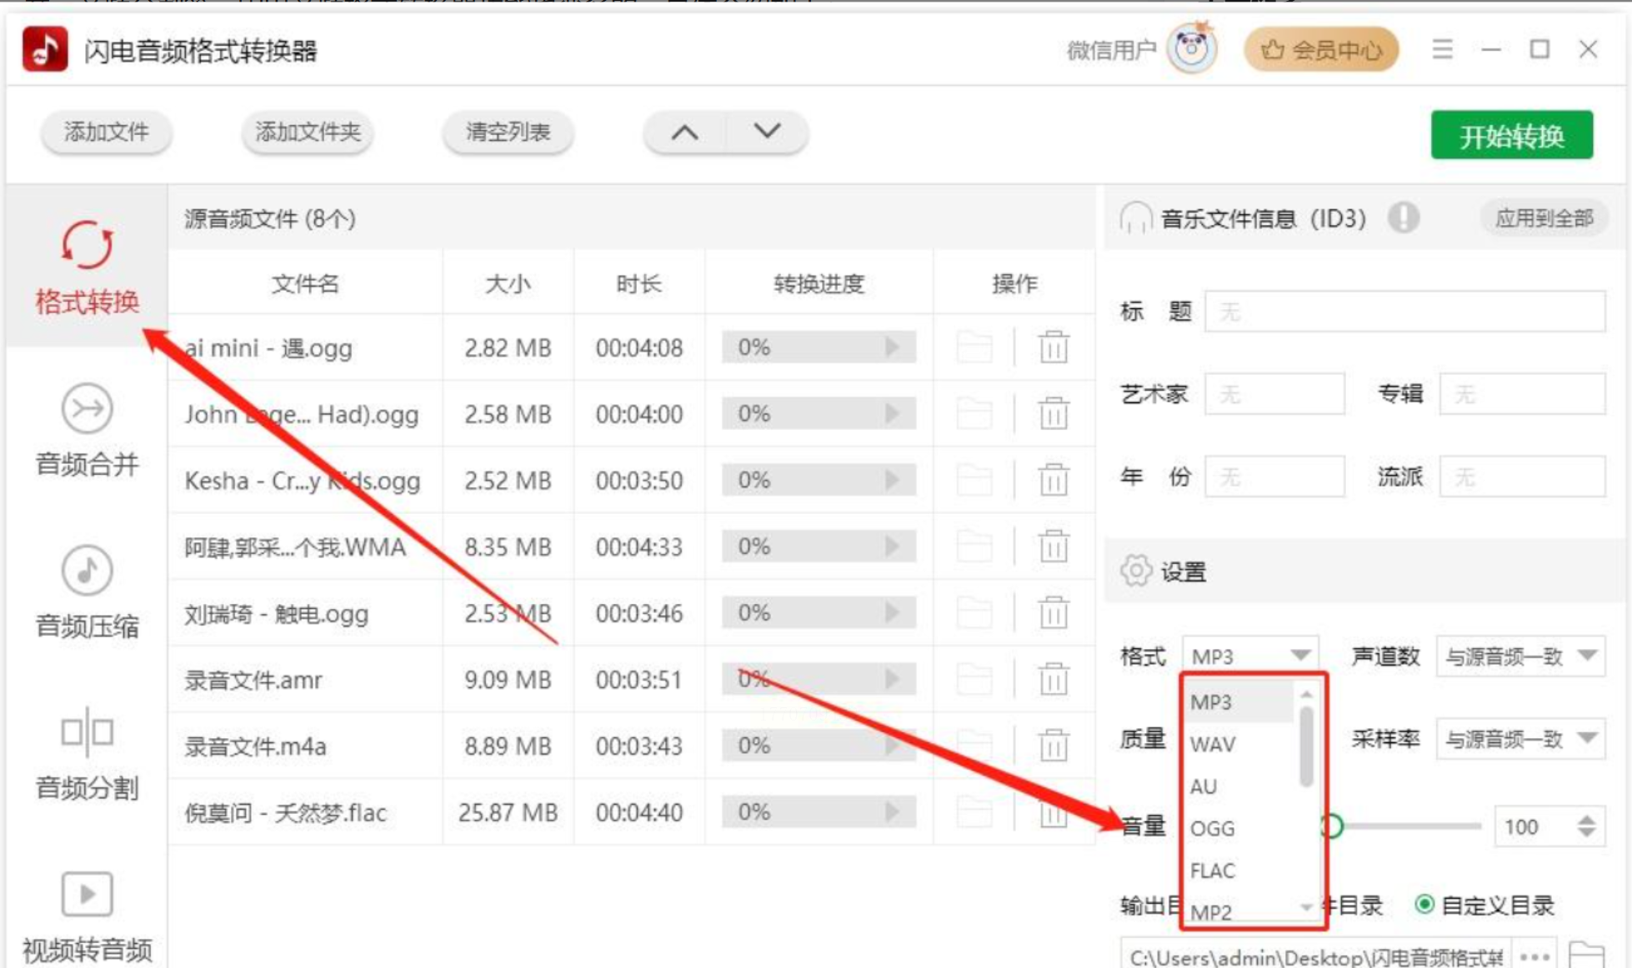The width and height of the screenshot is (1632, 968).
Task: Open the 采样率 dropdown
Action: coord(1519,739)
